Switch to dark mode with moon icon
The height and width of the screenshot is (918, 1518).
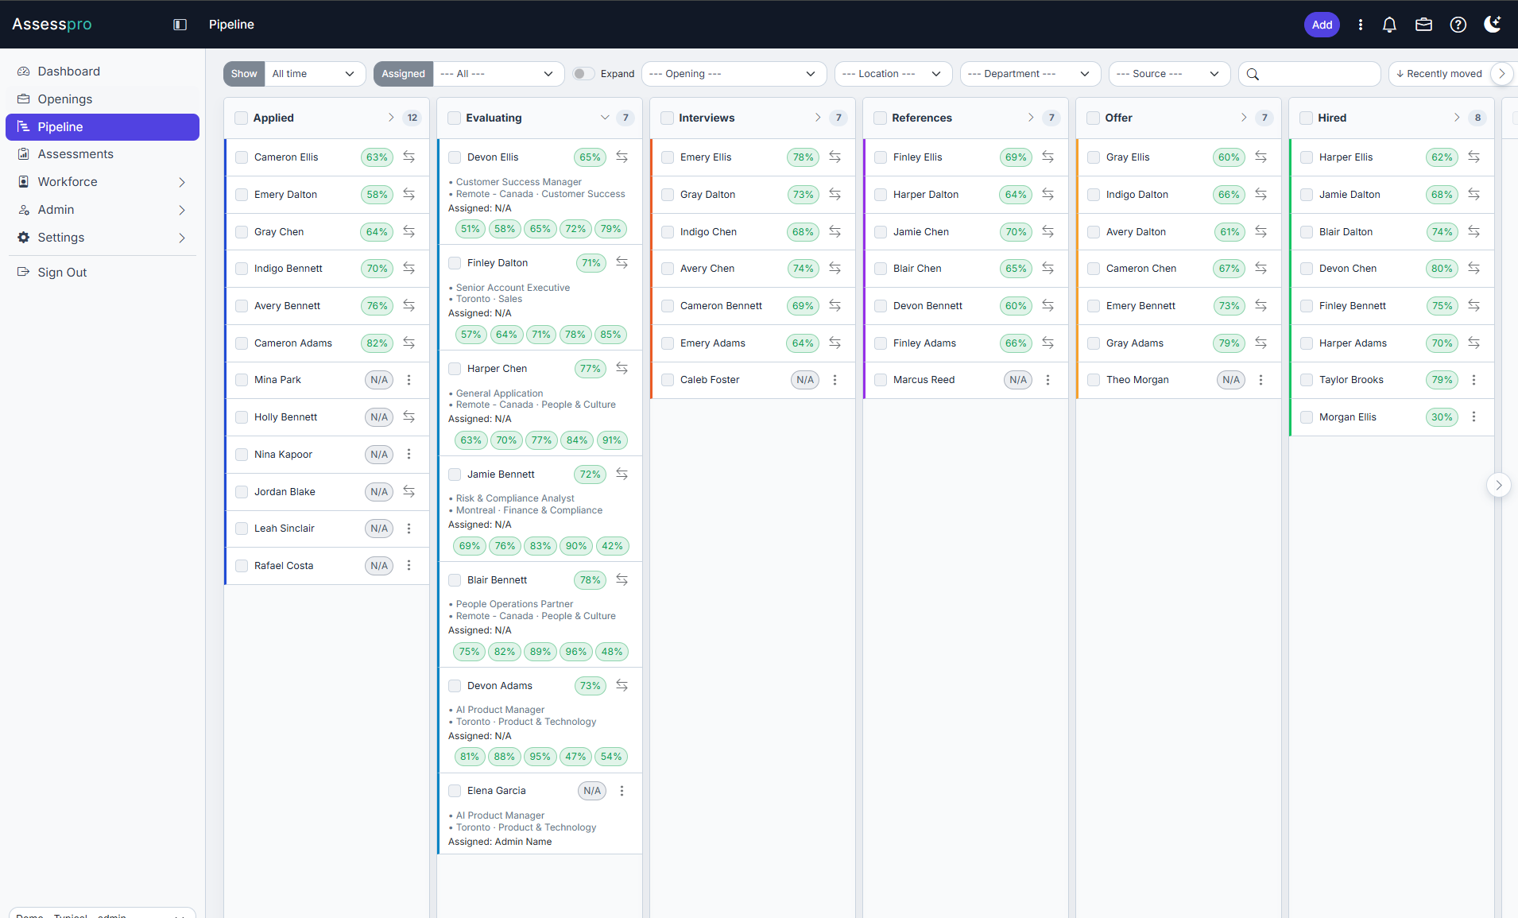[1493, 25]
